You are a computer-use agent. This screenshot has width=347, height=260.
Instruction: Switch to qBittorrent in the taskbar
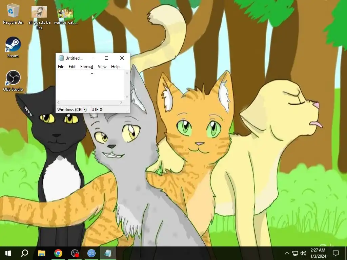(91, 253)
